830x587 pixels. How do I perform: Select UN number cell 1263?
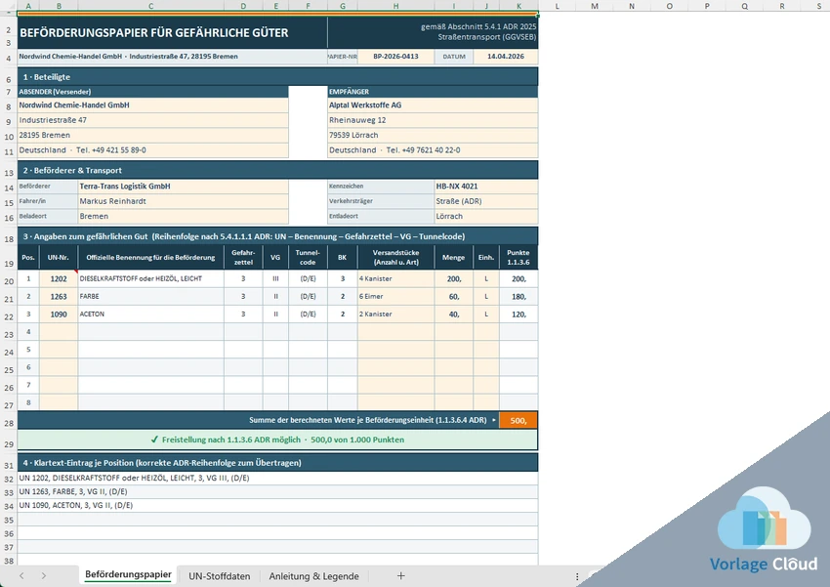(59, 296)
